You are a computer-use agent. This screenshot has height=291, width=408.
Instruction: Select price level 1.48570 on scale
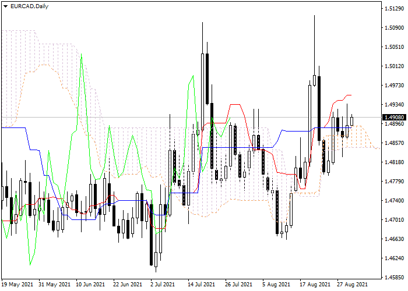(x=394, y=143)
